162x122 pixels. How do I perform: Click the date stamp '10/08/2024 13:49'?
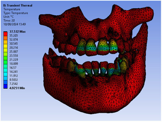(14, 24)
